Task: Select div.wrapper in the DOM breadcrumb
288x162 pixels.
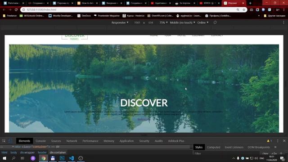Action: tap(27, 153)
